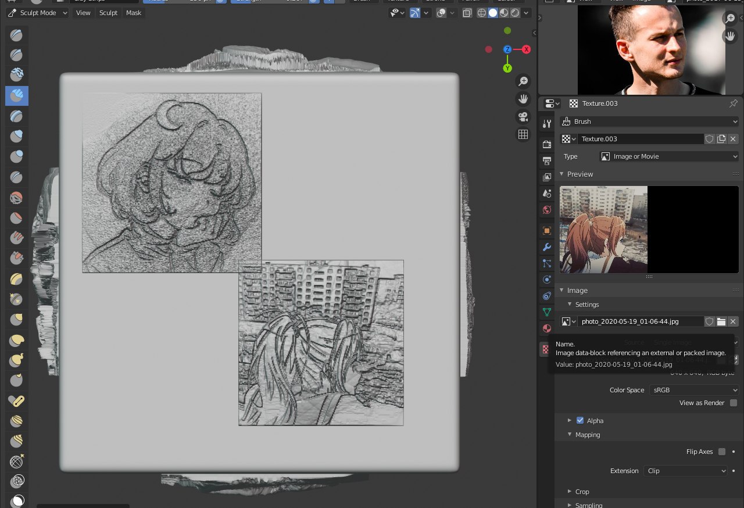The width and height of the screenshot is (744, 508).
Task: Select the Crease brush tool
Action: point(17,177)
